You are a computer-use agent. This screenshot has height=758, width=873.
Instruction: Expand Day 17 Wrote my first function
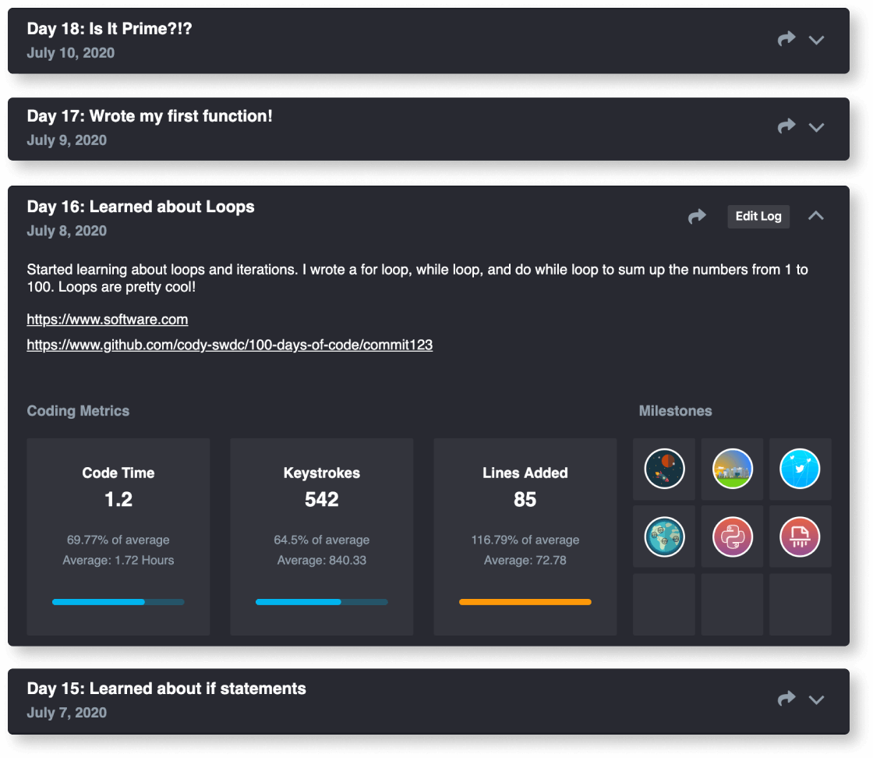pos(816,127)
